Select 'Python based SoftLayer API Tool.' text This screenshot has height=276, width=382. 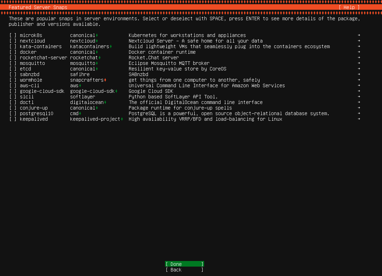point(173,97)
